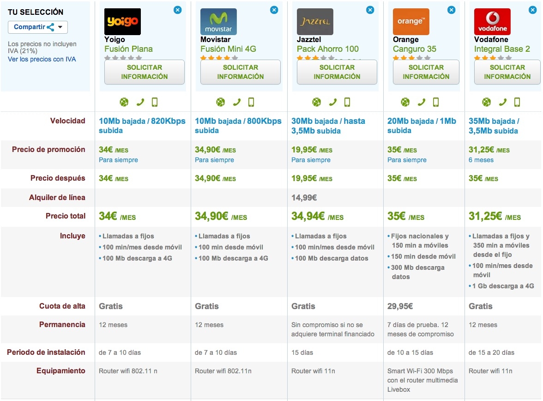Click Movistar promotion price '34,90€ /MES'

[215, 150]
